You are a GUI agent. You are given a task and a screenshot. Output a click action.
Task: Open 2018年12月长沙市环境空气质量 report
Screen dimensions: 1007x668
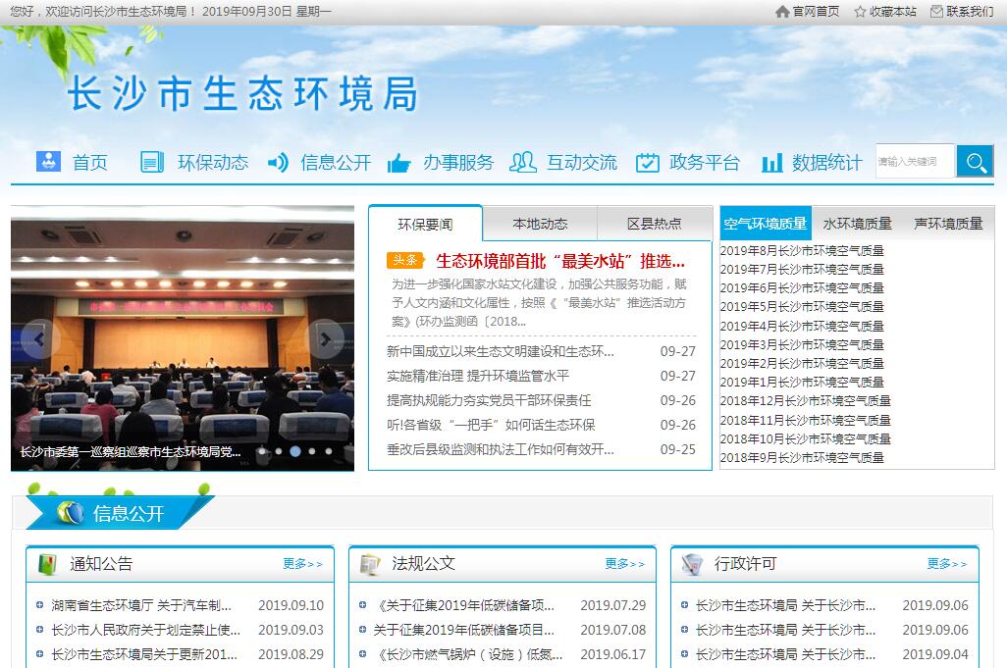pyautogui.click(x=806, y=400)
